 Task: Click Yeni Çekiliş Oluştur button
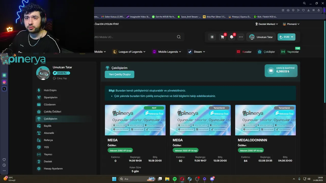point(120,74)
